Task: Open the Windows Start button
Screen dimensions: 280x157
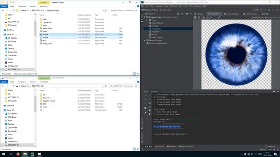Action: click(3, 154)
